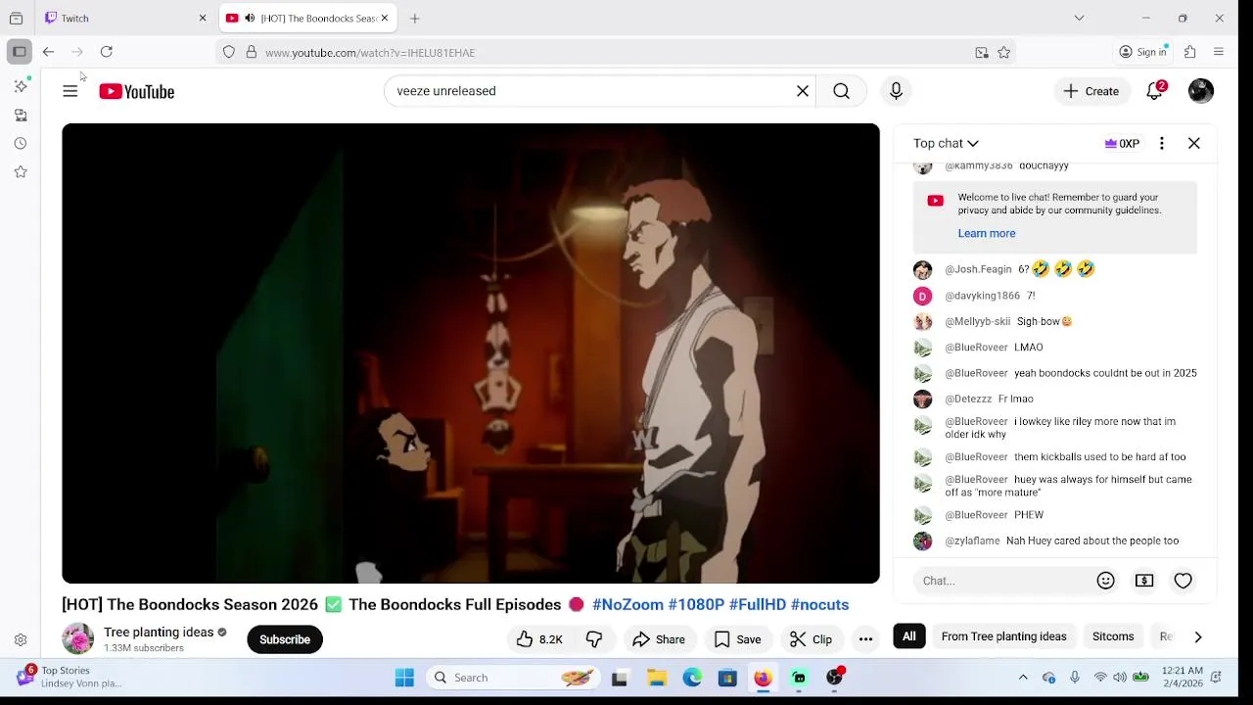1253x705 pixels.
Task: Show hidden system tray icons
Action: point(1023,678)
